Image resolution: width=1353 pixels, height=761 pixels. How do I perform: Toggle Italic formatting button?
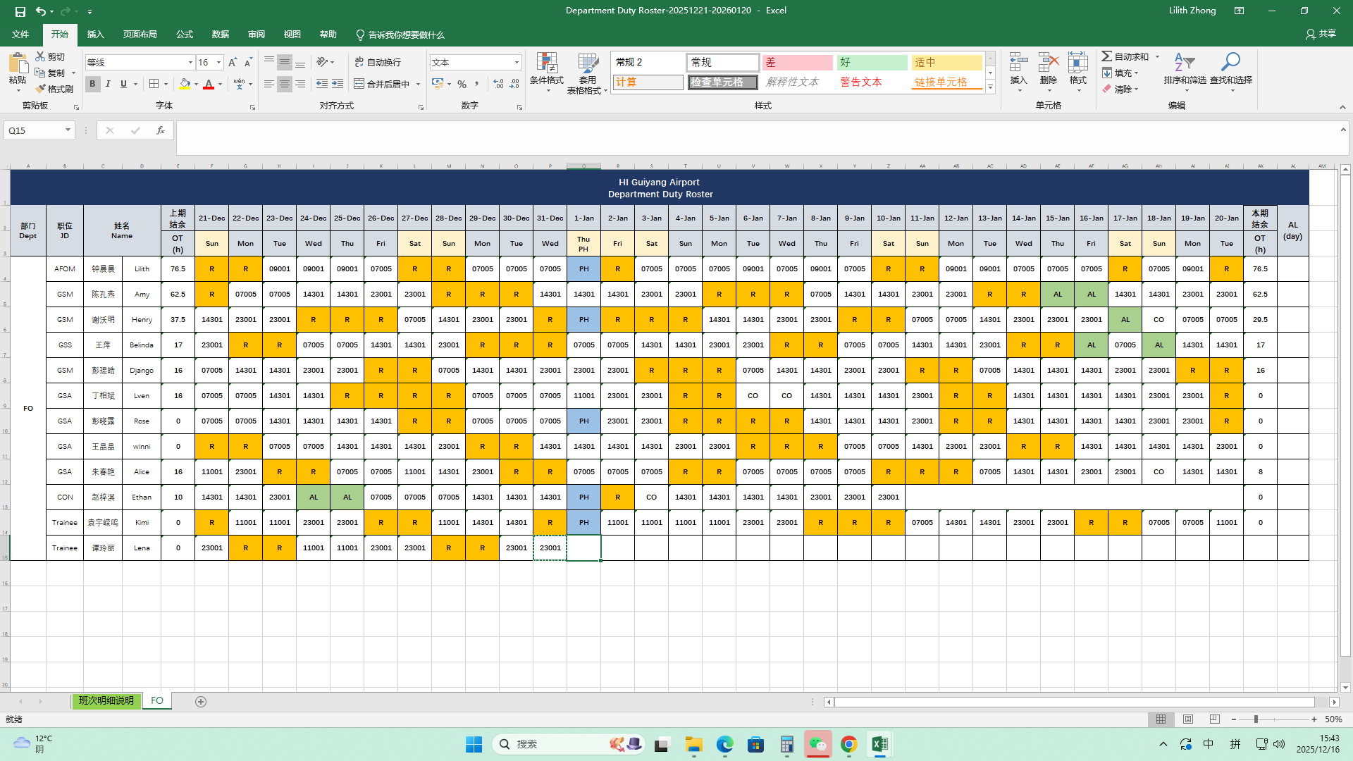[108, 84]
